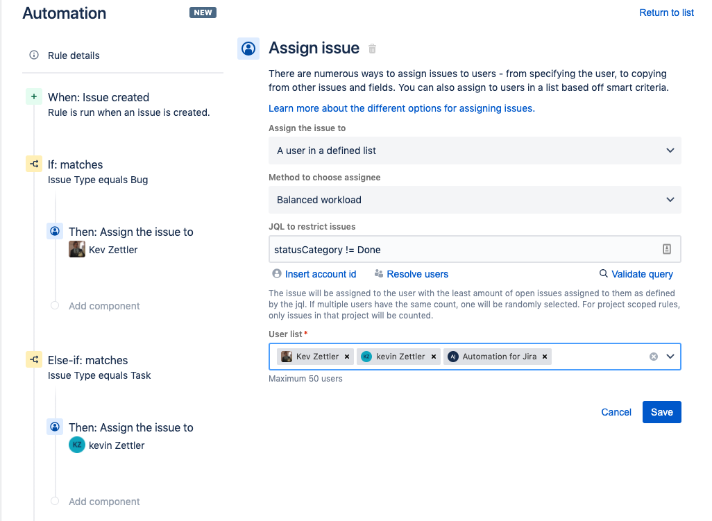Click the branch icon beside If: matches

click(x=33, y=164)
